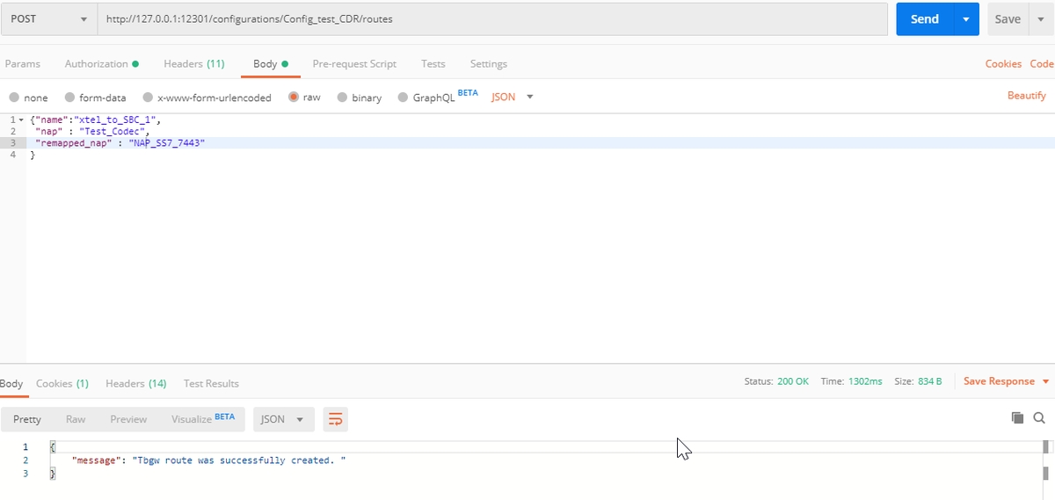Open the JSON body format dropdown
This screenshot has height=500, width=1055.
[513, 97]
